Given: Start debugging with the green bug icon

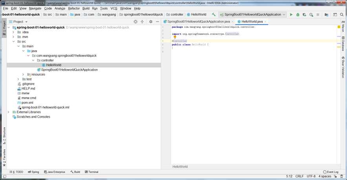Looking at the screenshot, I should pyautogui.click(x=298, y=15).
